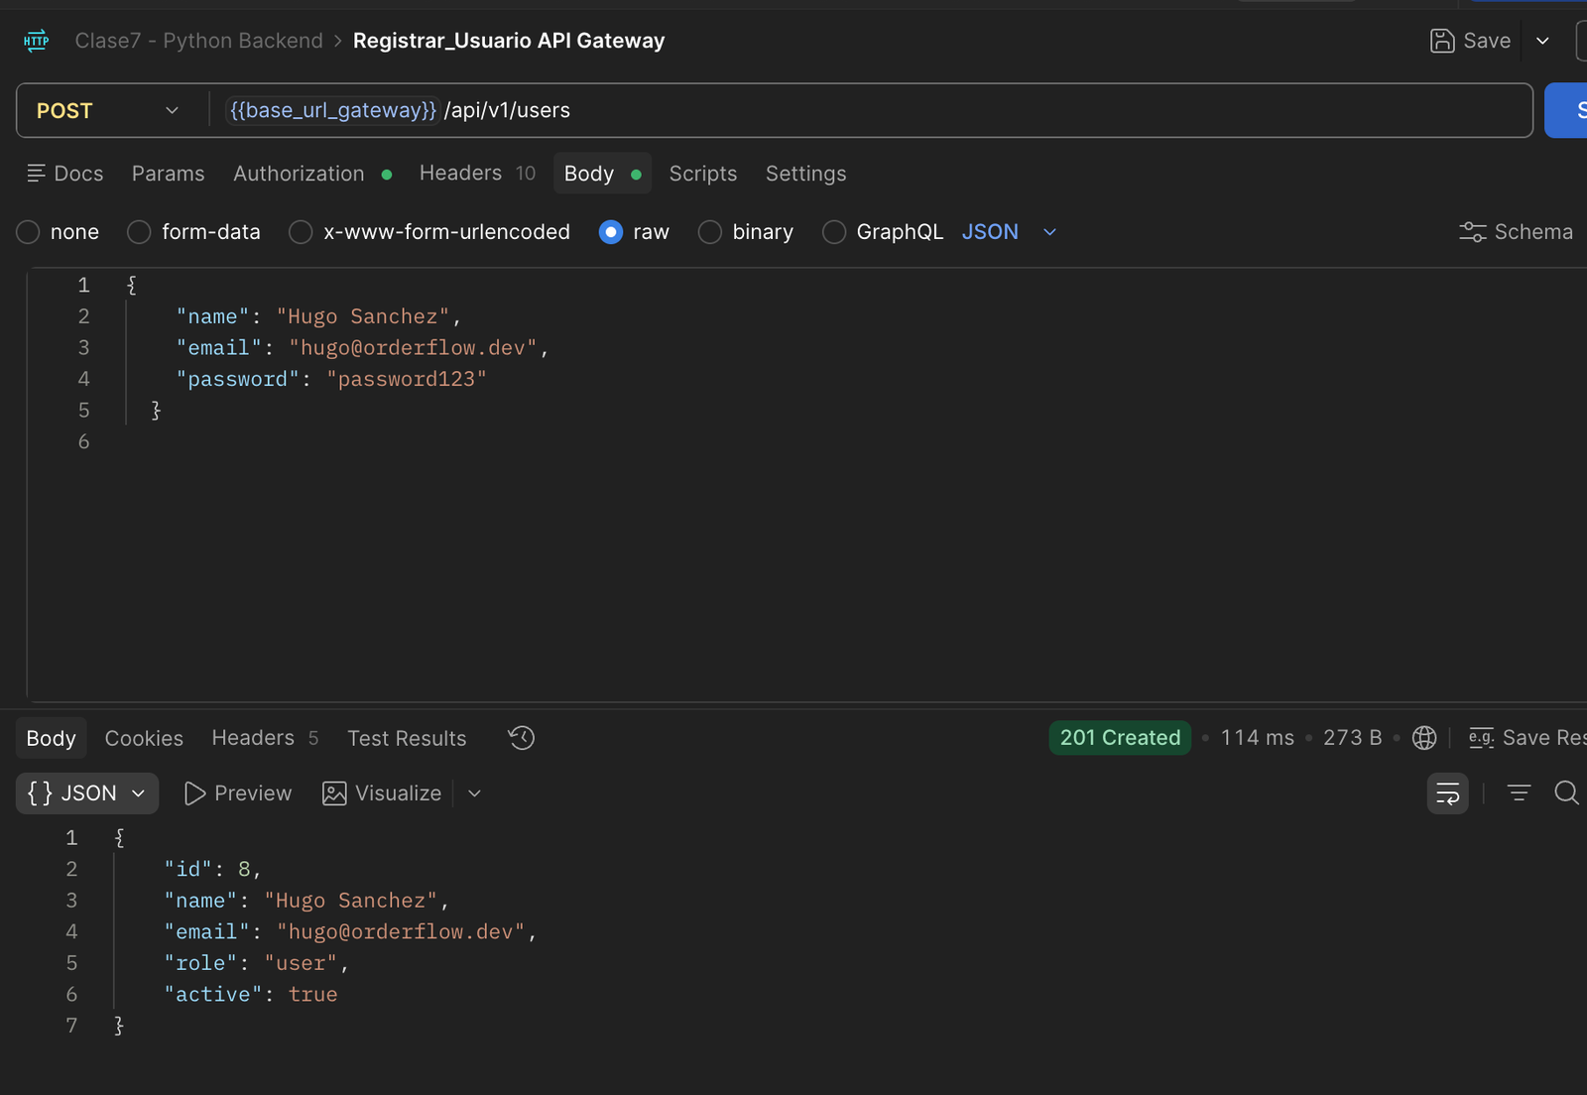This screenshot has height=1095, width=1587.
Task: Search within the response body
Action: [x=1566, y=792]
